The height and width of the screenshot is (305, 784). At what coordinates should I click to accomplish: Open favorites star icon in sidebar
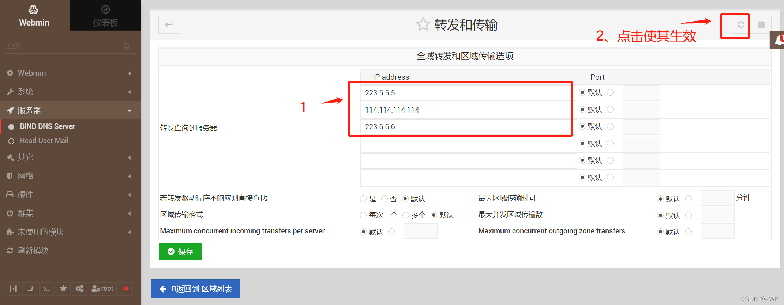point(63,289)
